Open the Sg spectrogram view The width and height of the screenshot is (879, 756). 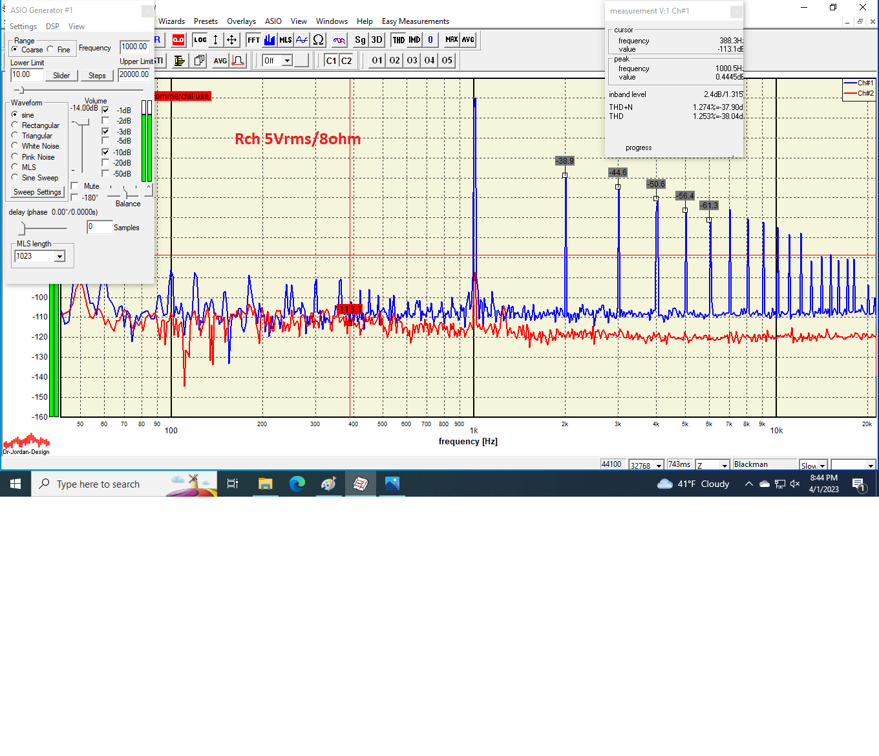click(x=360, y=40)
